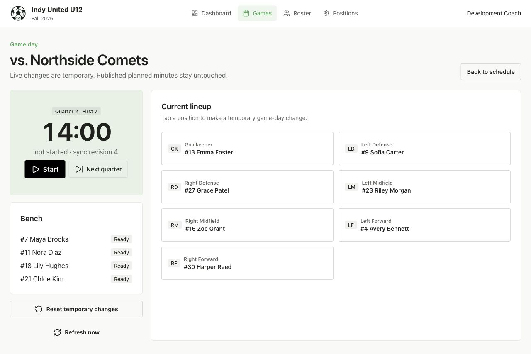Click the Games calendar icon

(x=246, y=13)
